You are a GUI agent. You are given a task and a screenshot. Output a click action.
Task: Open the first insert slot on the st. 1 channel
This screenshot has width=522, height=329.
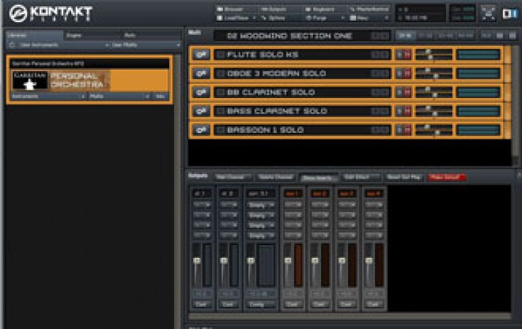coord(202,205)
